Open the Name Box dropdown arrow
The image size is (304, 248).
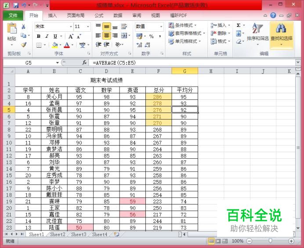tap(58, 63)
